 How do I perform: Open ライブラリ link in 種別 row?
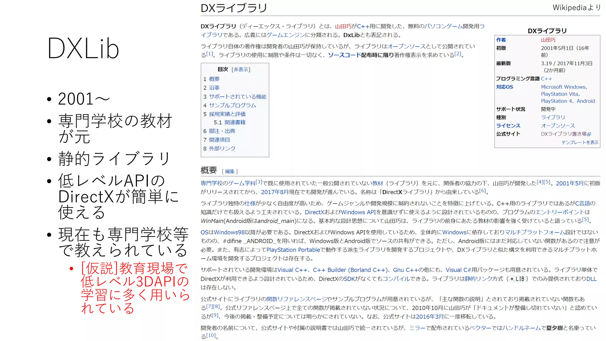pyautogui.click(x=553, y=117)
